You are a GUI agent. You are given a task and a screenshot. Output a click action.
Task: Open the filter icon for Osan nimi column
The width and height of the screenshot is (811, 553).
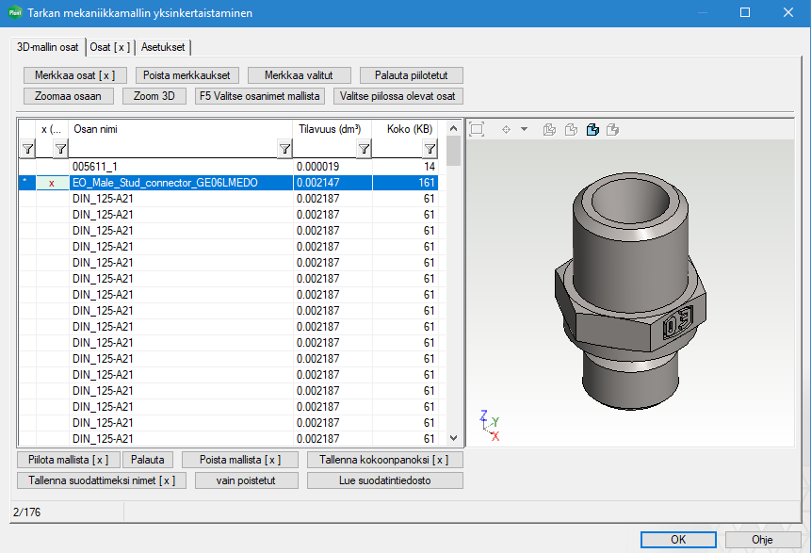284,149
